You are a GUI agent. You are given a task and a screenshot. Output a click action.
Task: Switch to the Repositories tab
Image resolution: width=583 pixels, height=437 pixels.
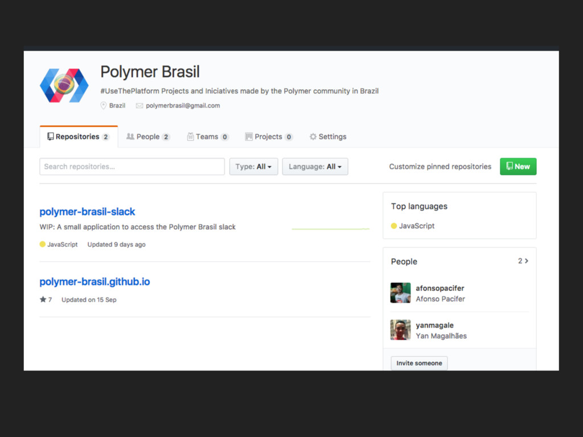tap(79, 137)
